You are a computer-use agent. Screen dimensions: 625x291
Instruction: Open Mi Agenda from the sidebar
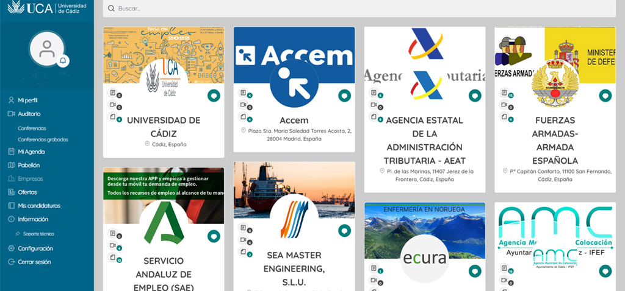31,152
